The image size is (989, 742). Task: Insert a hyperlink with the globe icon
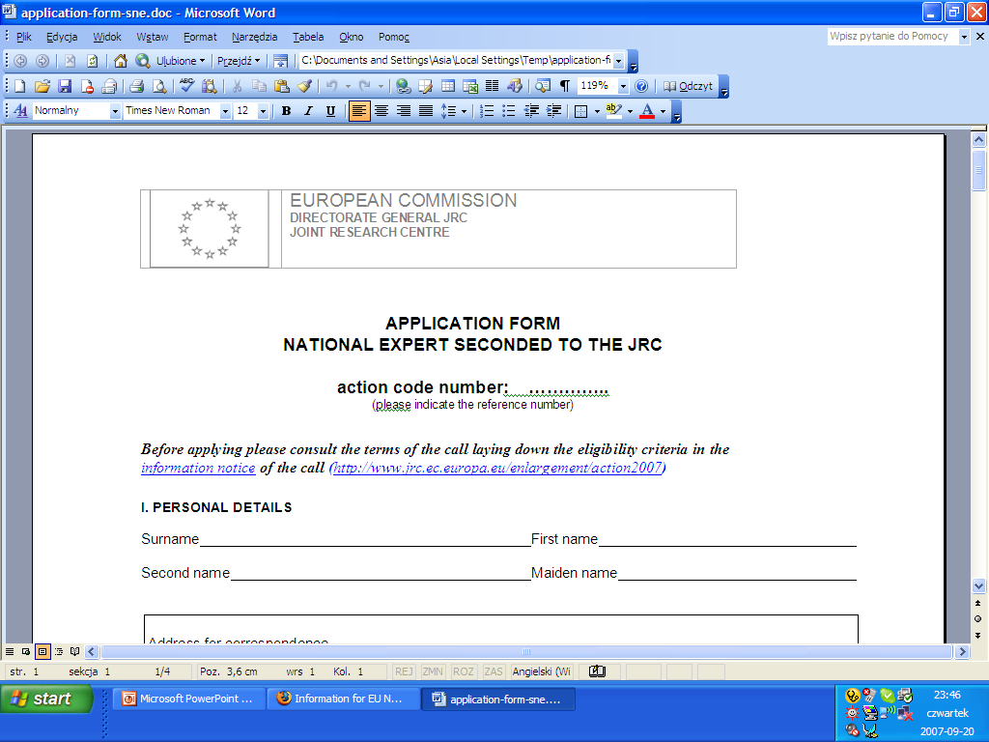(403, 86)
